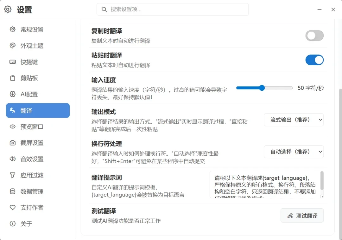Click the 换行符处理 heading
The height and width of the screenshot is (240, 342).
click(x=106, y=144)
